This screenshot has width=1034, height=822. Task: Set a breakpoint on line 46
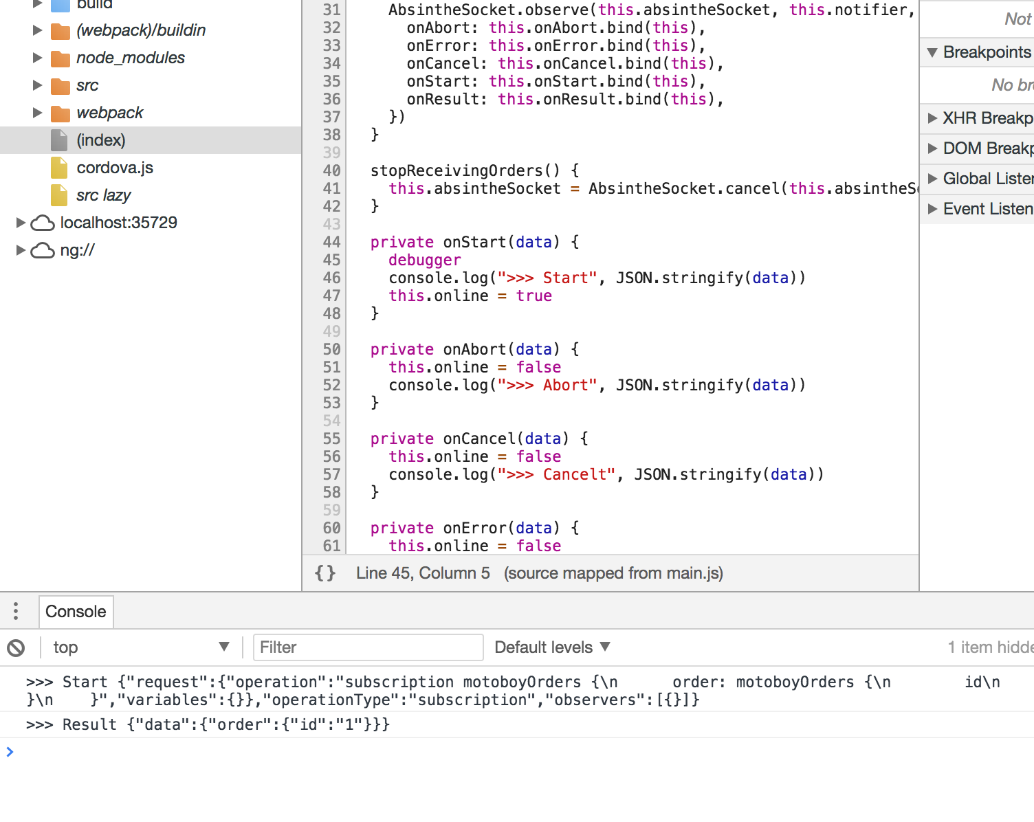coord(331,278)
